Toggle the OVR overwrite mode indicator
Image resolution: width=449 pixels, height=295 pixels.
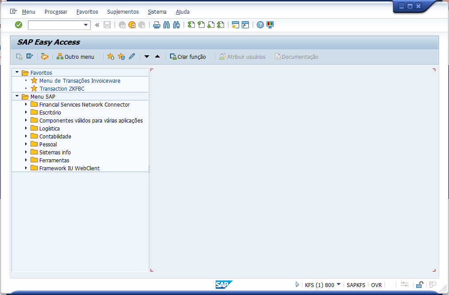(x=376, y=285)
